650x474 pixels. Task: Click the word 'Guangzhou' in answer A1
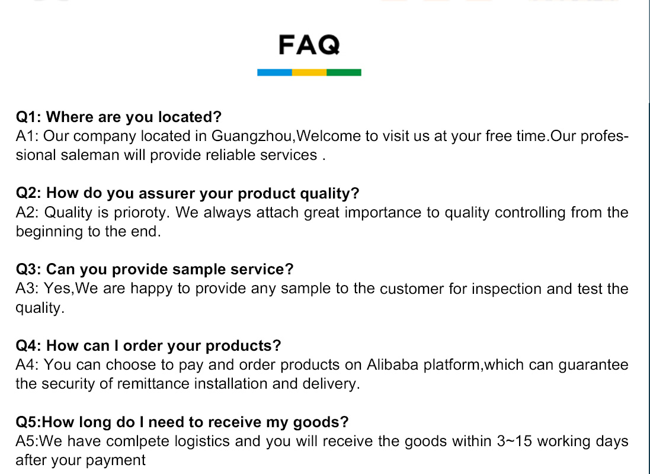point(252,136)
